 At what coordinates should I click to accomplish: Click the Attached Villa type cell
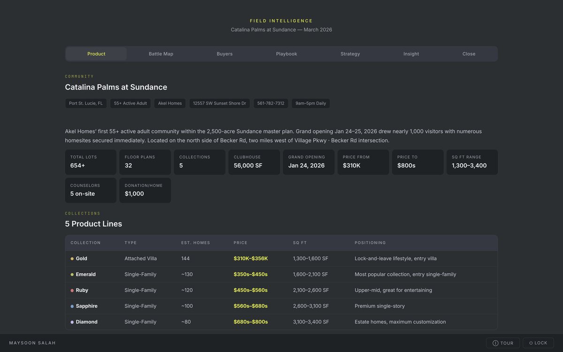[141, 259]
